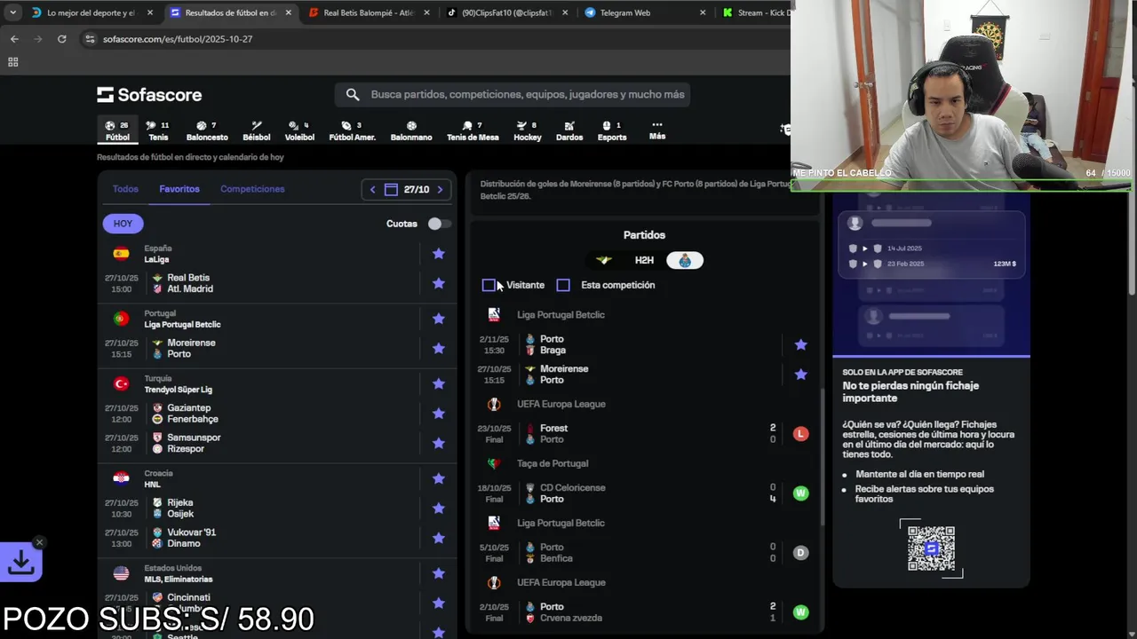
Task: Open the Béisbol sport category
Action: tap(256, 130)
